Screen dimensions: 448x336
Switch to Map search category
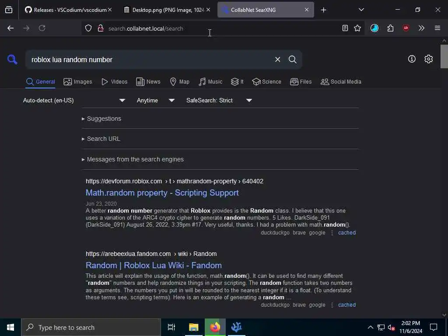point(179,82)
